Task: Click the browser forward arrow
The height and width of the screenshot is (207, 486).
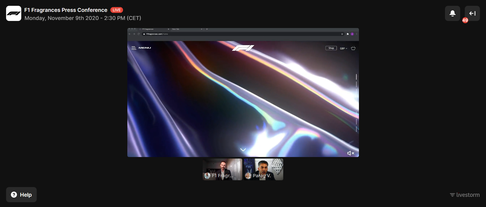Action: (x=134, y=34)
